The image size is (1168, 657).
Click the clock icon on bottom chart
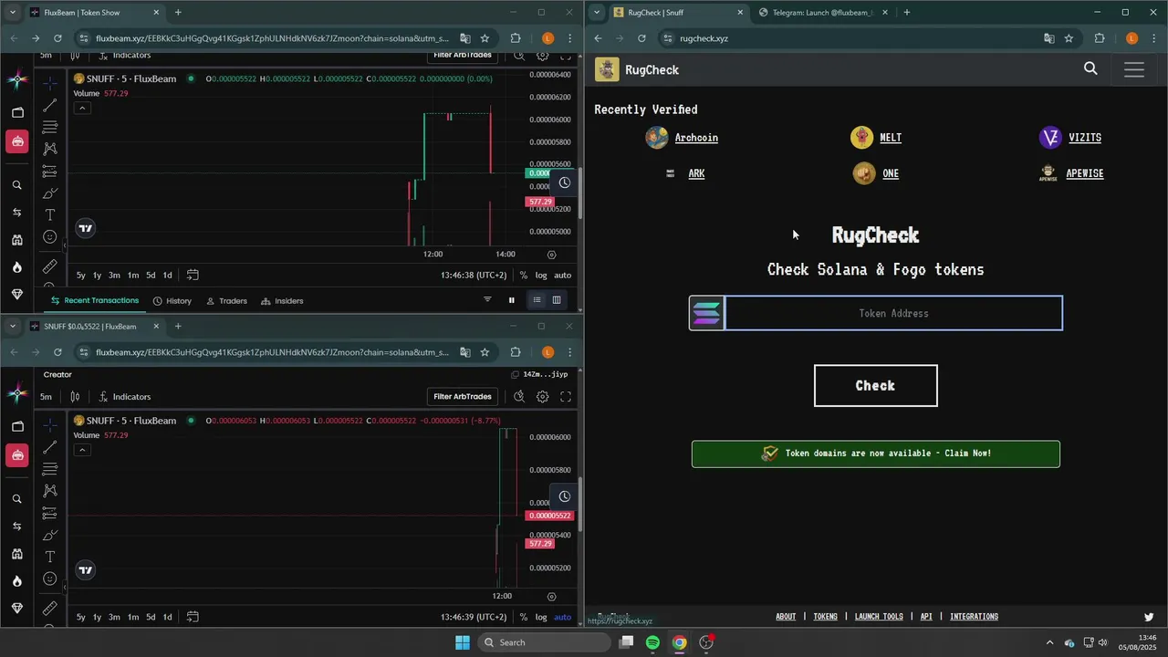(x=565, y=496)
